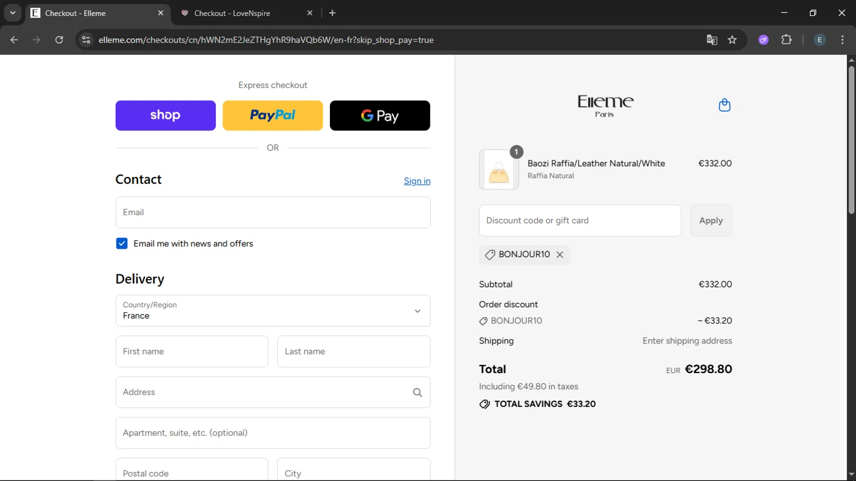Click the Baozi Raffia/Leather Natural/White product name

596,163
